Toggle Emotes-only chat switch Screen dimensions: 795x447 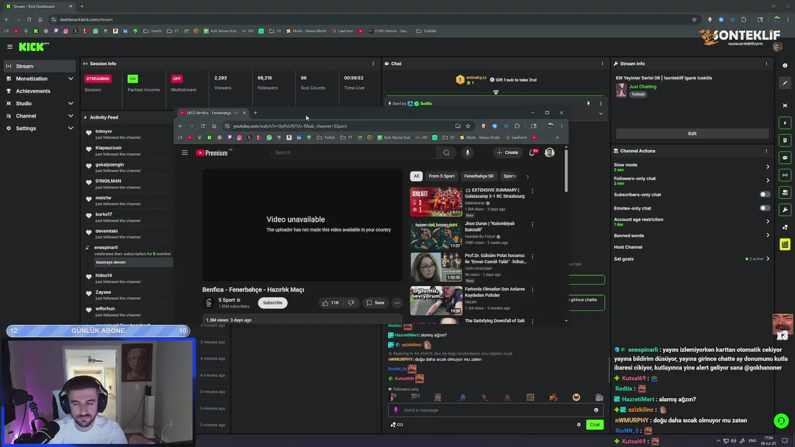coord(765,208)
